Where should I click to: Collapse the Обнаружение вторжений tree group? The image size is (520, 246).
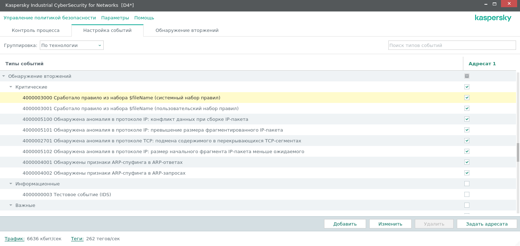pyautogui.click(x=4, y=76)
